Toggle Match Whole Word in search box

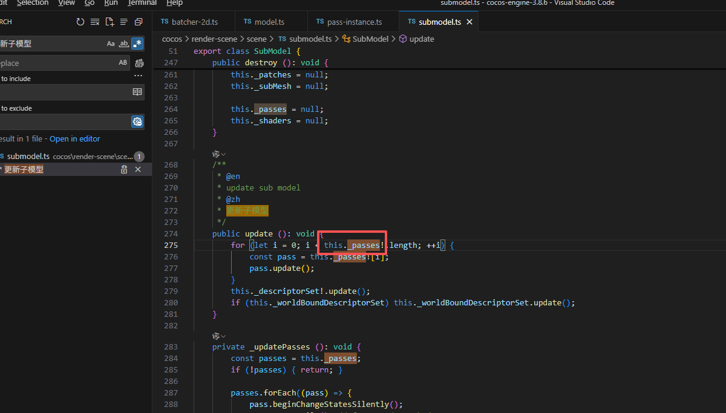tap(124, 44)
